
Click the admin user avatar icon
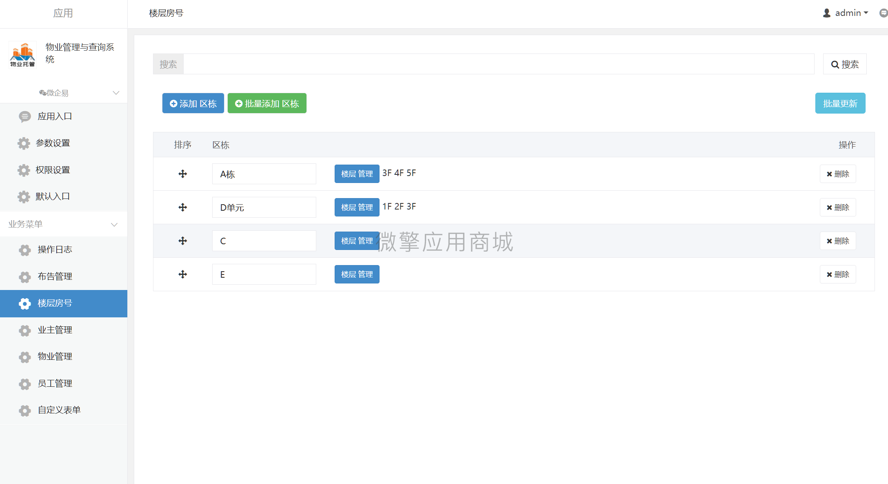827,13
